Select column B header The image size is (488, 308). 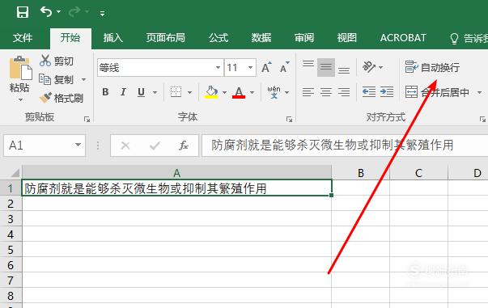click(x=361, y=172)
